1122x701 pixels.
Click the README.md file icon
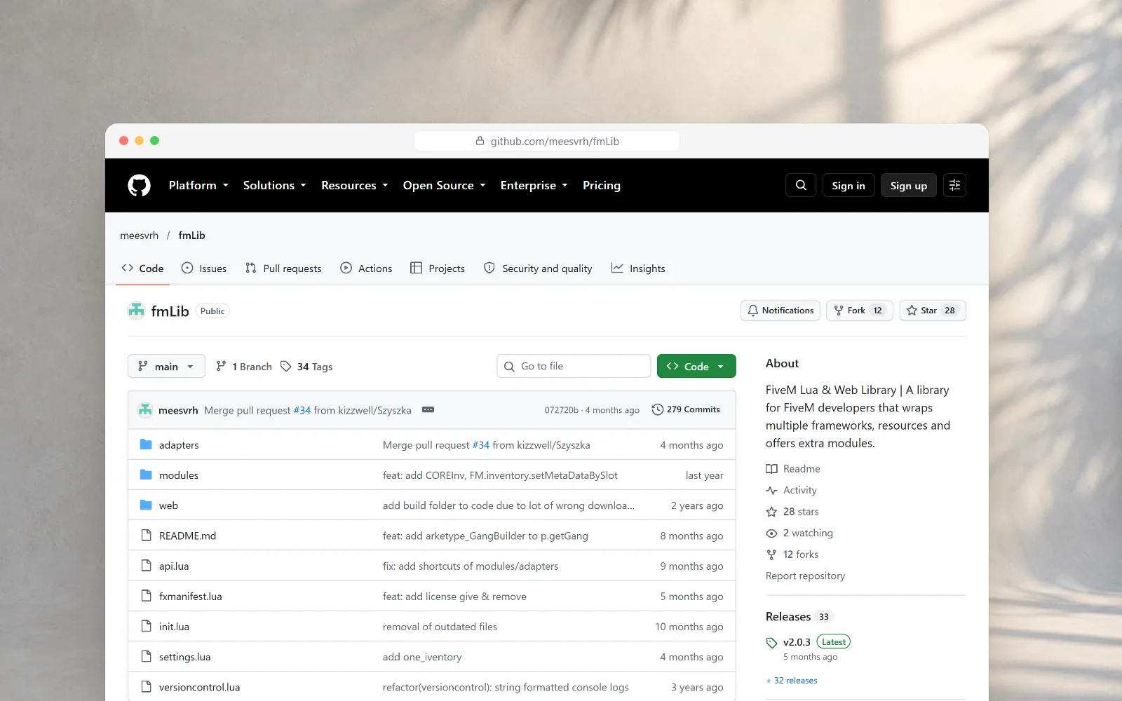point(146,536)
